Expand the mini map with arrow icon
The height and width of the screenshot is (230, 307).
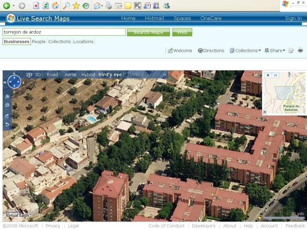(x=264, y=112)
